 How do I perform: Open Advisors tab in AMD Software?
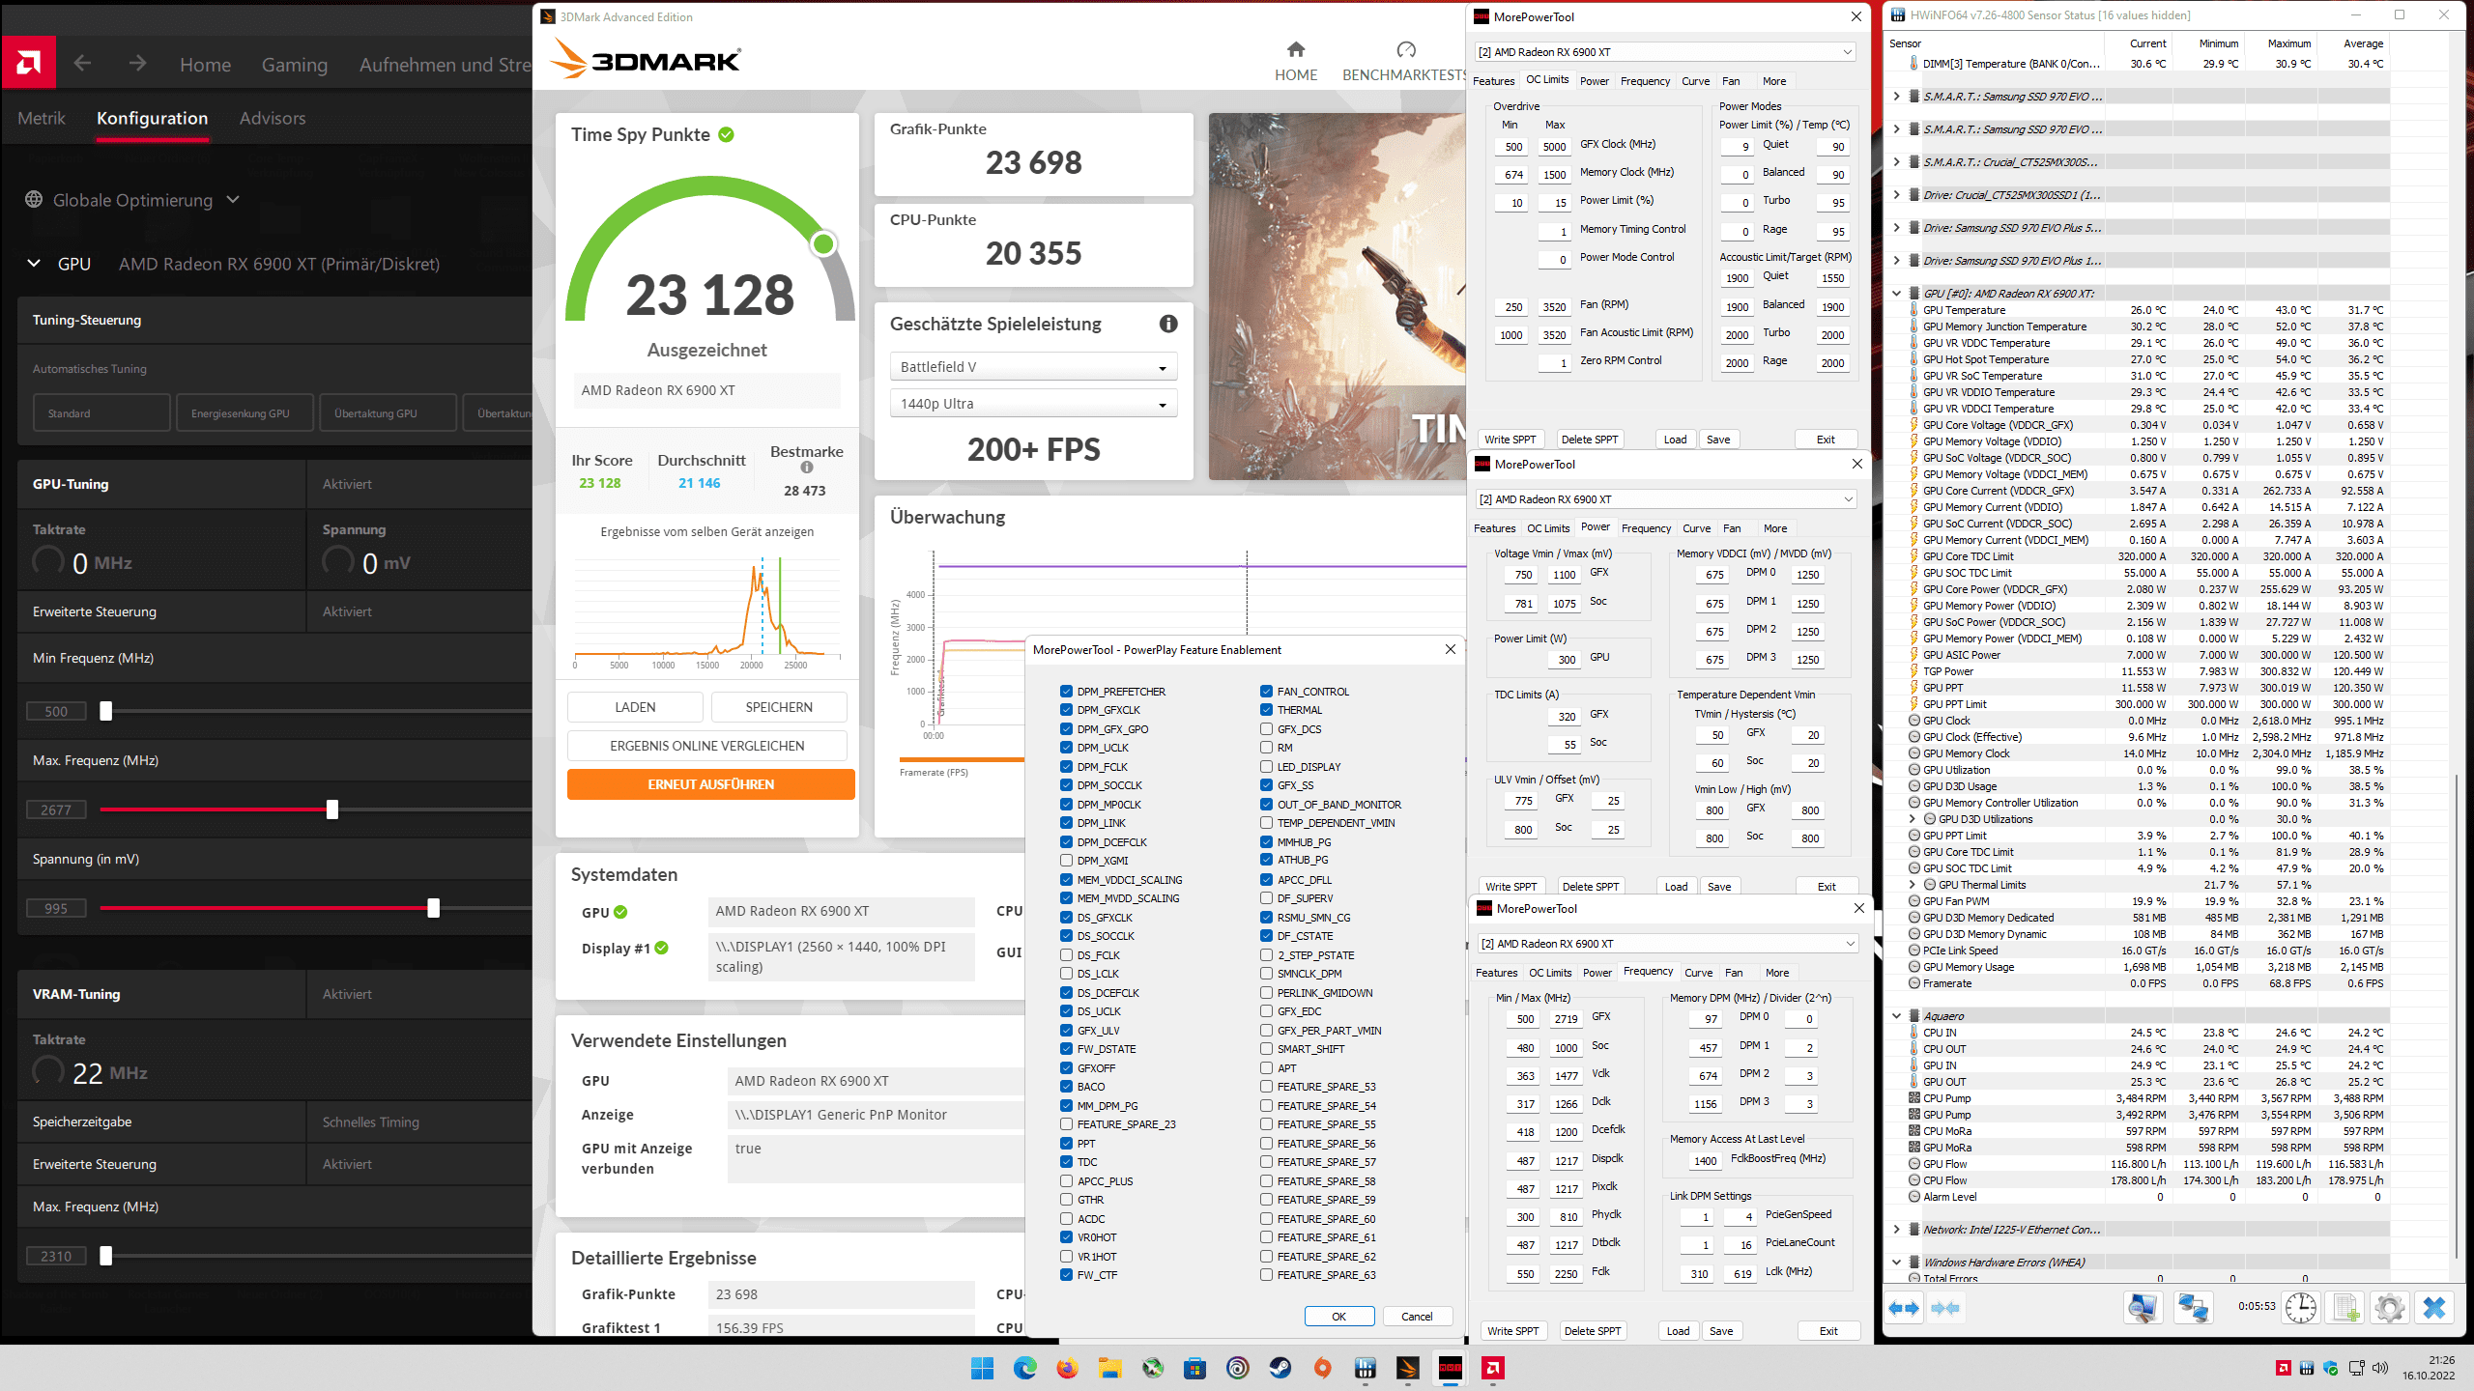(x=273, y=118)
